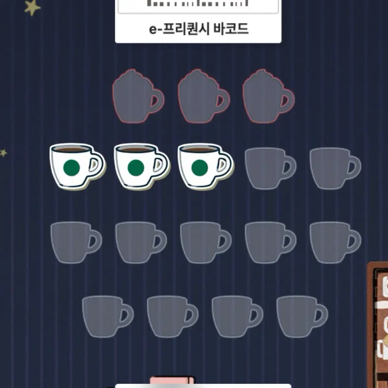Tap the third filled green-logo coffee cup
Screen dimensions: 388x388
[x=205, y=166]
